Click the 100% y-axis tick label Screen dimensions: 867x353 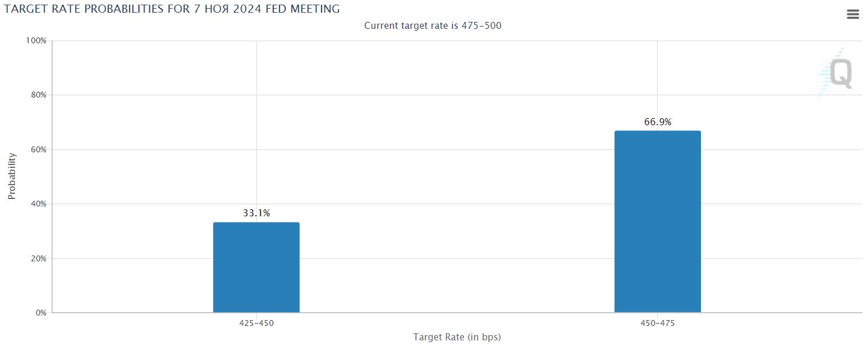pyautogui.click(x=36, y=40)
